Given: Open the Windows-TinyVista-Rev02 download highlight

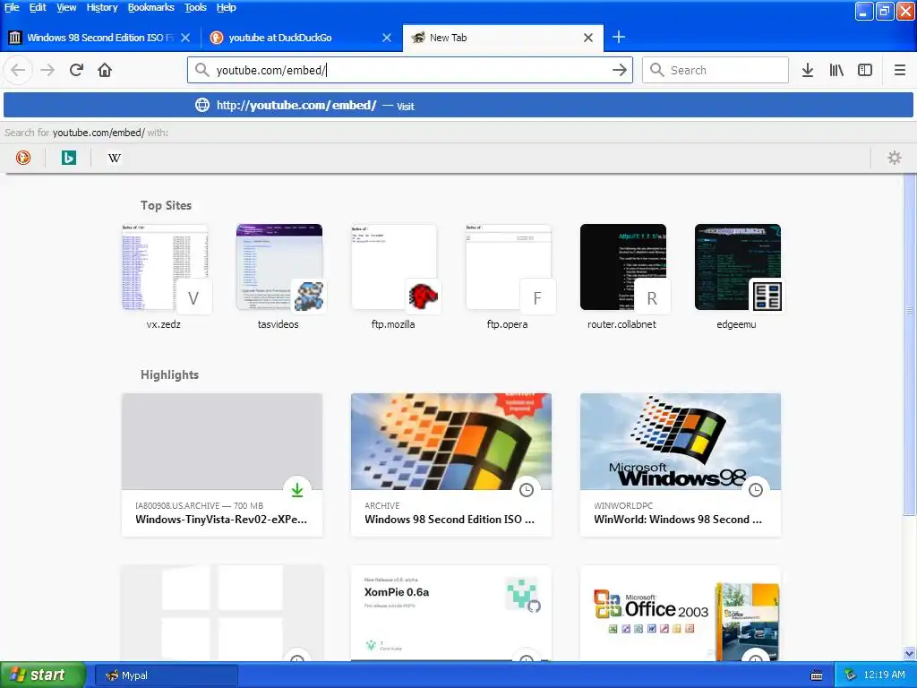Looking at the screenshot, I should click(222, 465).
